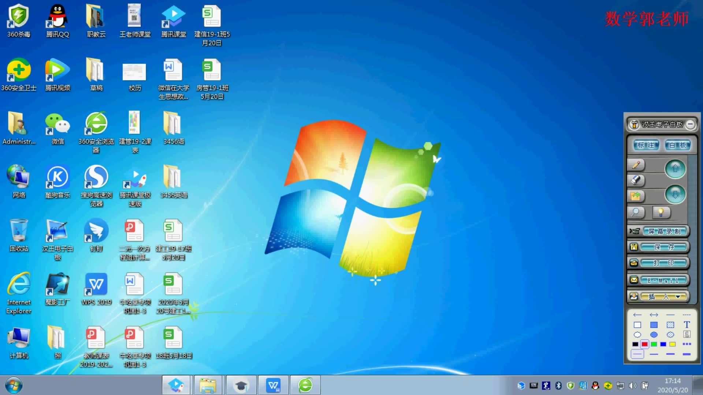Viewport: 703px width, 395px height.
Task: Select the hollow rectangle shape
Action: click(x=637, y=325)
